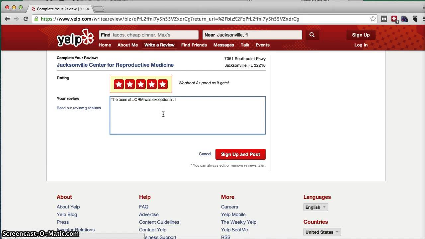Open the Yelp SeatMe footer link
This screenshot has width=425, height=239.
pos(234,230)
